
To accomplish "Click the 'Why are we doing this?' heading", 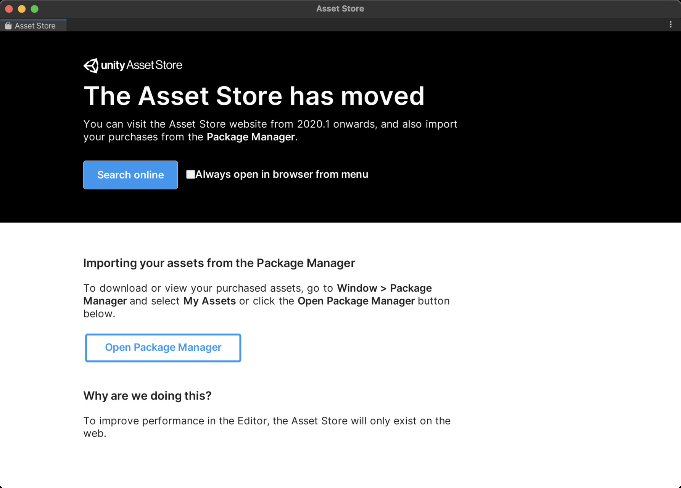I will [147, 396].
